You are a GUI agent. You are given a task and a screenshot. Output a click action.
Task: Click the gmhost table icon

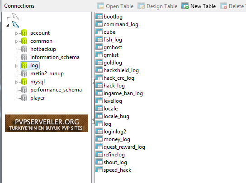[x=99, y=47]
